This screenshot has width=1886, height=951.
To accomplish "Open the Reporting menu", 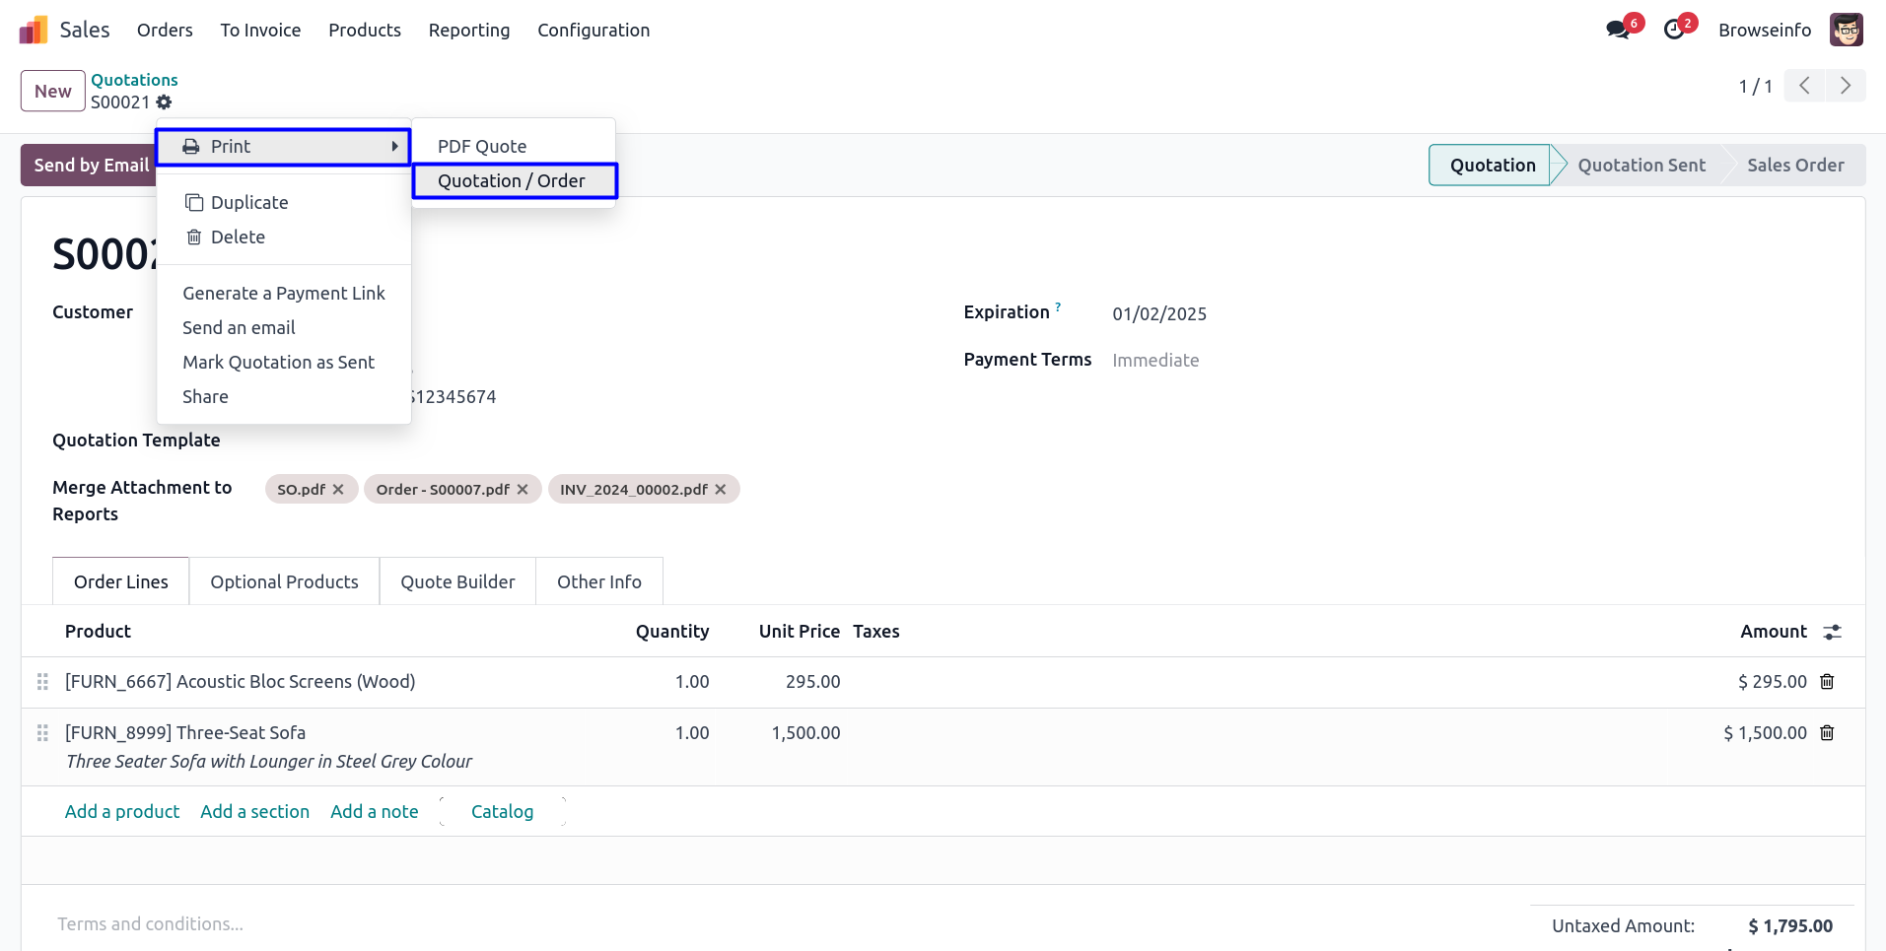I will 468,31.
